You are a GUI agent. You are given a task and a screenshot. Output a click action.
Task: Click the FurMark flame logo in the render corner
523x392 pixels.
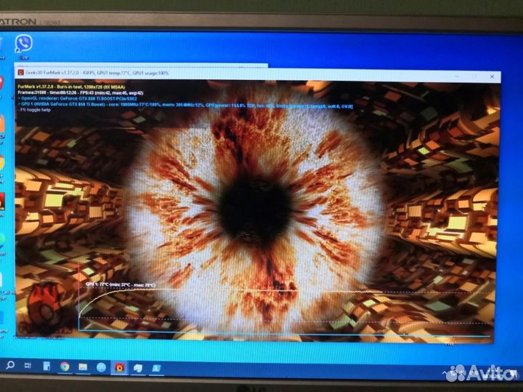[x=45, y=309]
